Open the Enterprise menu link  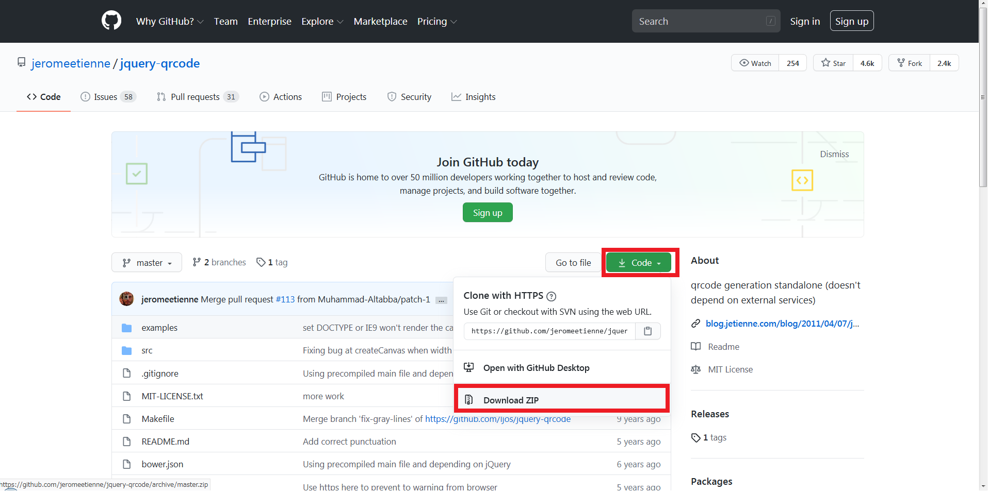269,21
